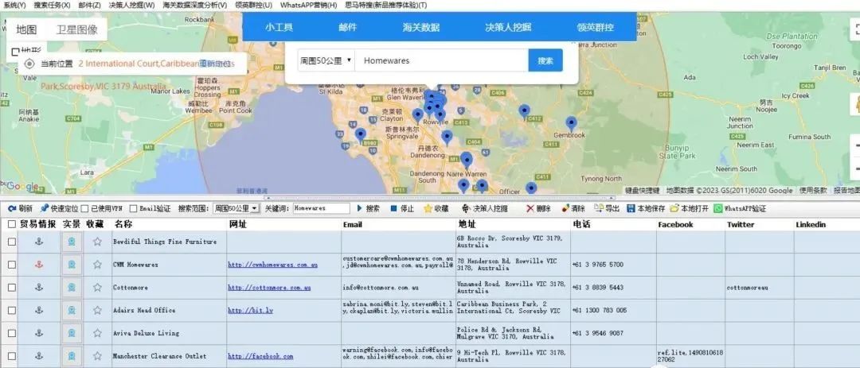Open 领英群控(U) menu

253,5
